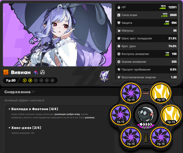
Task: Click the усиленную особую атаку highlighted link
Action: pos(67,114)
